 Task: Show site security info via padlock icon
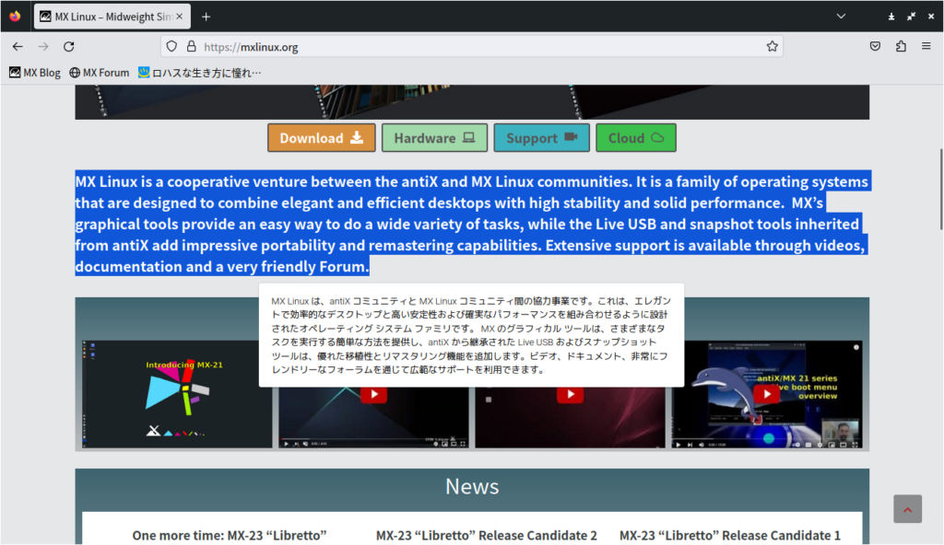pos(192,46)
